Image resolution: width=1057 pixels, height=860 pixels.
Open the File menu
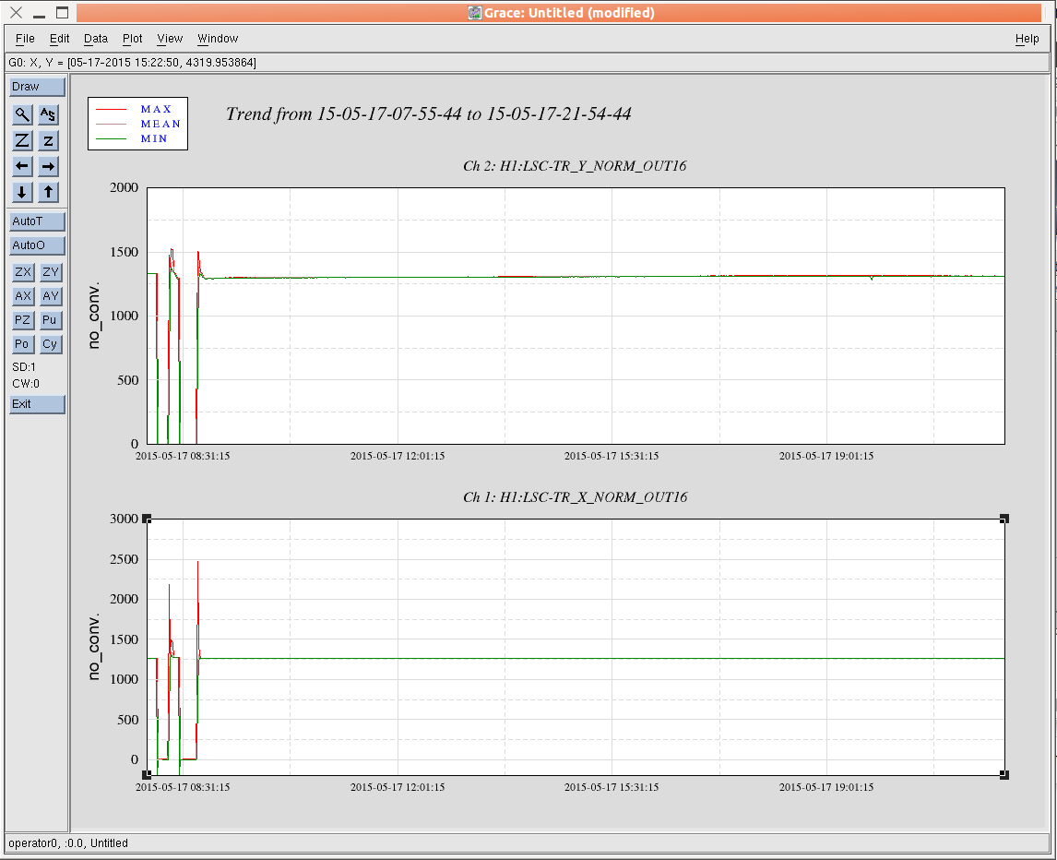pos(25,39)
